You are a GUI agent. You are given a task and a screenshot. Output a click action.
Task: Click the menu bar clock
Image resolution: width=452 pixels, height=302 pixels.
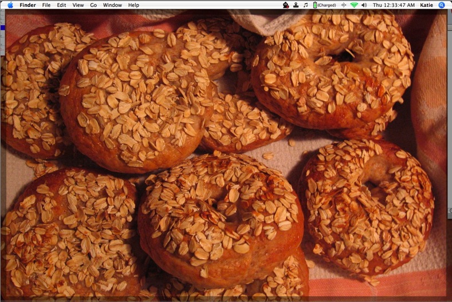pos(394,5)
